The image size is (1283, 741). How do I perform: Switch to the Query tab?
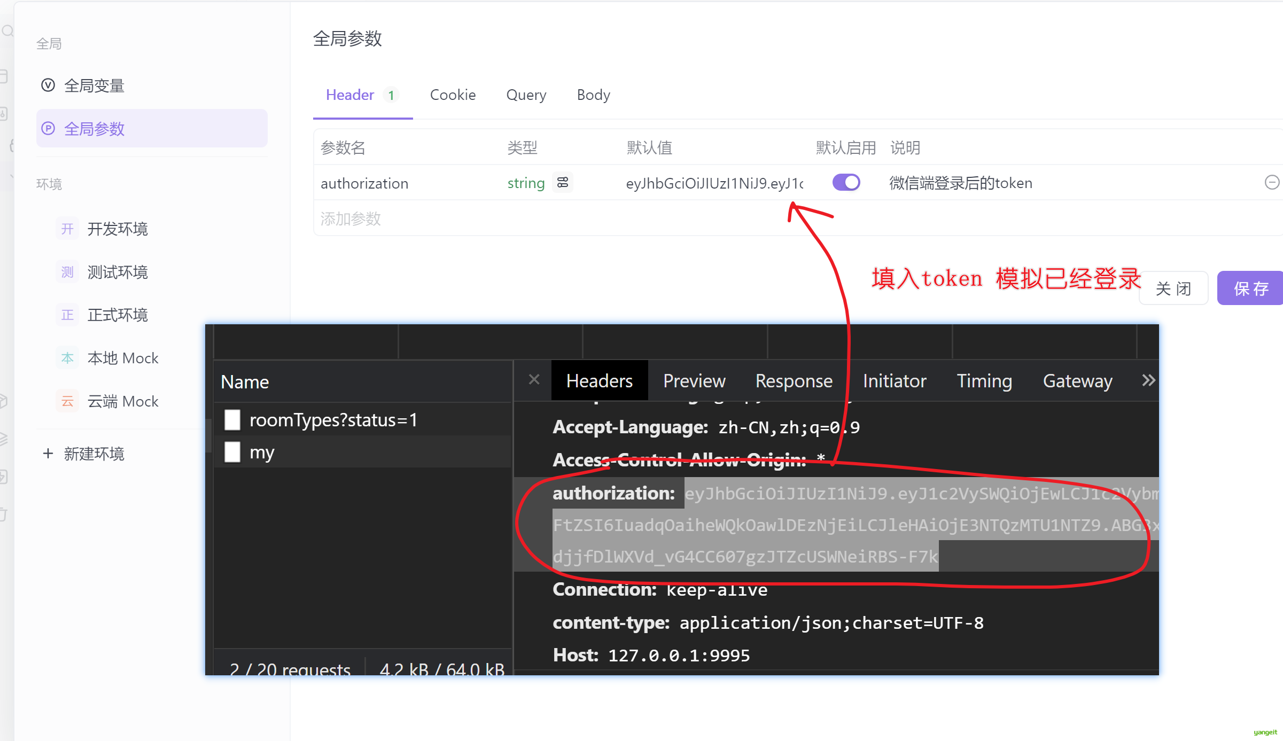coord(526,95)
